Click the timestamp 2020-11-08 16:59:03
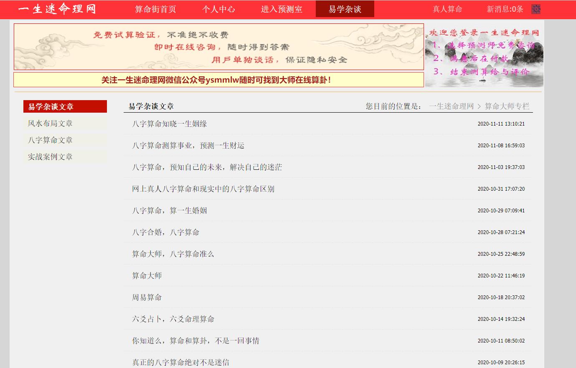The image size is (576, 368). 501,146
